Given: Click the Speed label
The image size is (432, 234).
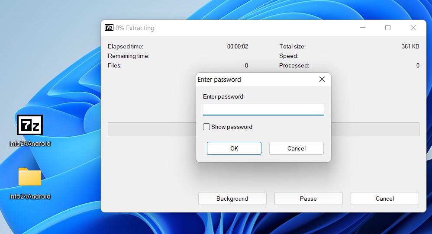Looking at the screenshot, I should (x=288, y=56).
